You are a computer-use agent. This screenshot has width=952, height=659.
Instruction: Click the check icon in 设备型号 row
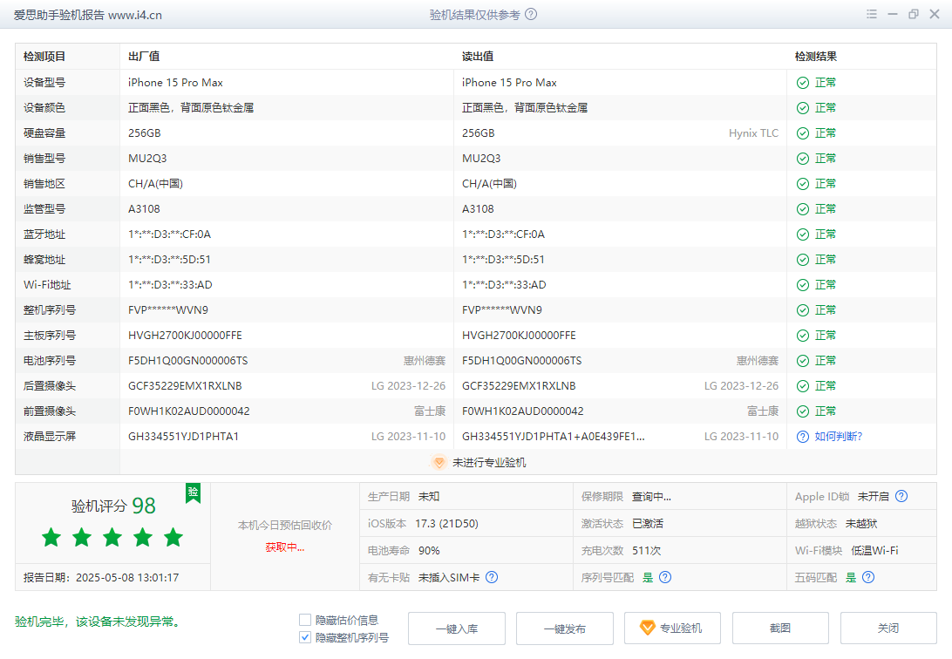[x=803, y=83]
